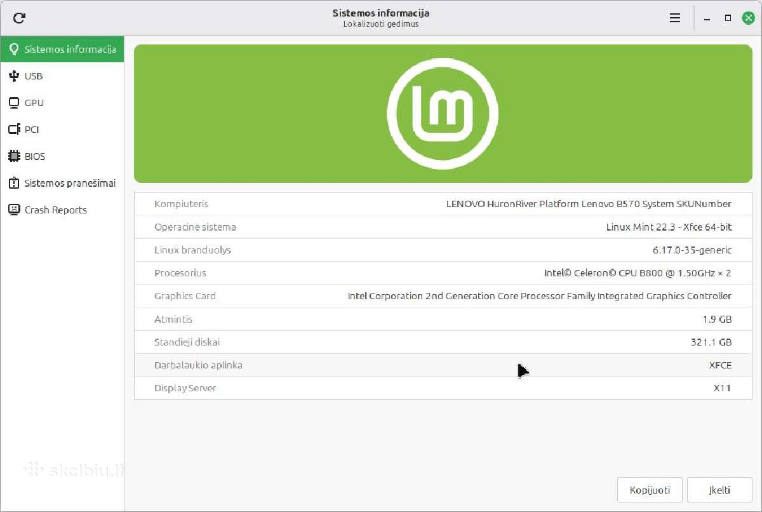Click the X11 display server value
Viewport: 762px width, 512px height.
(723, 388)
